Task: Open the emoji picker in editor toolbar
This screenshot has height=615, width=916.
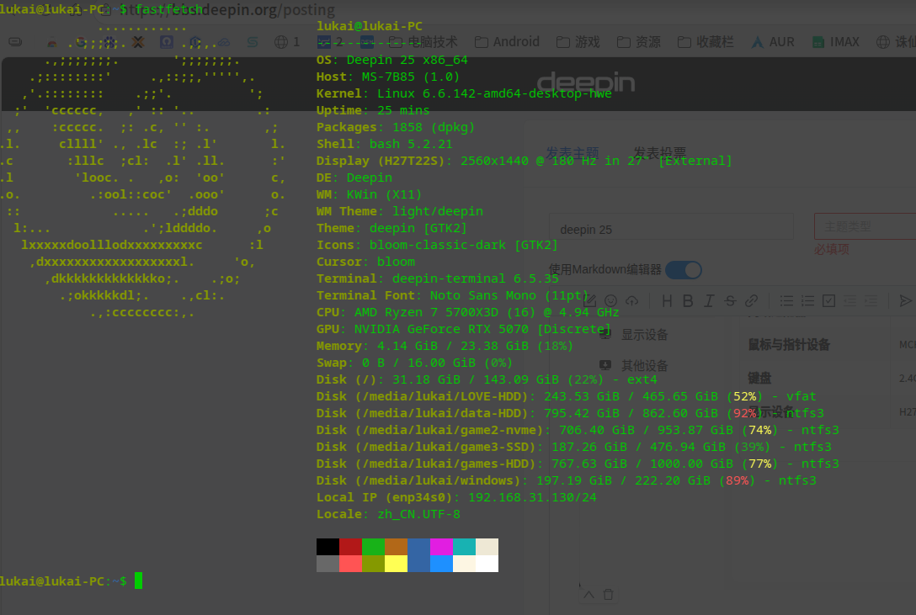Action: click(610, 300)
